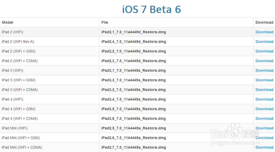Download iPad 3 (WiFi) firmware
The width and height of the screenshot is (275, 152).
(264, 70)
